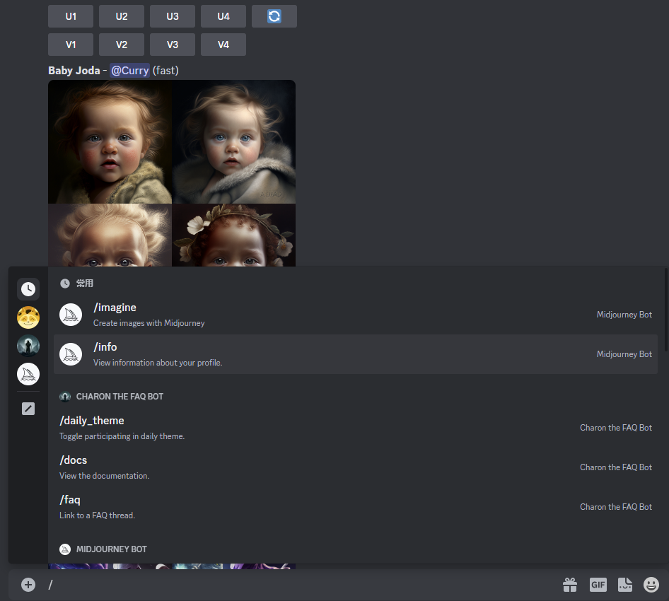Click 'Link to a FAQ thread.' description
Viewport: 669px width, 601px height.
tap(98, 515)
